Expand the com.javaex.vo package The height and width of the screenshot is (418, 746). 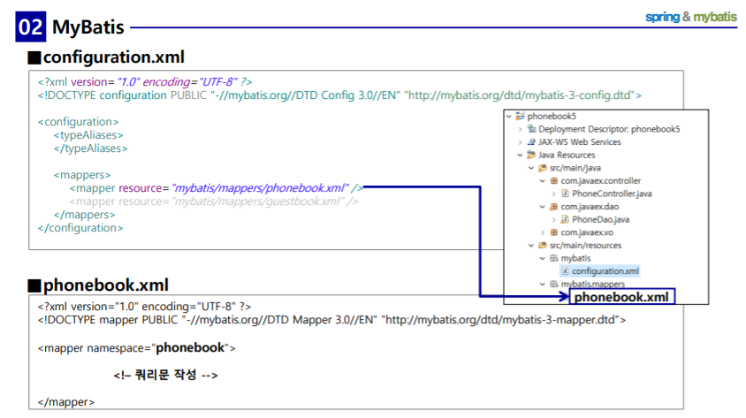543,232
